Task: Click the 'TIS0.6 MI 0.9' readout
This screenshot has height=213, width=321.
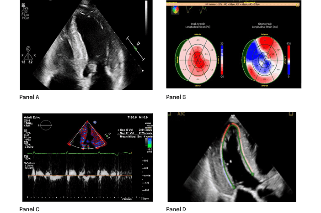Action: (138, 117)
